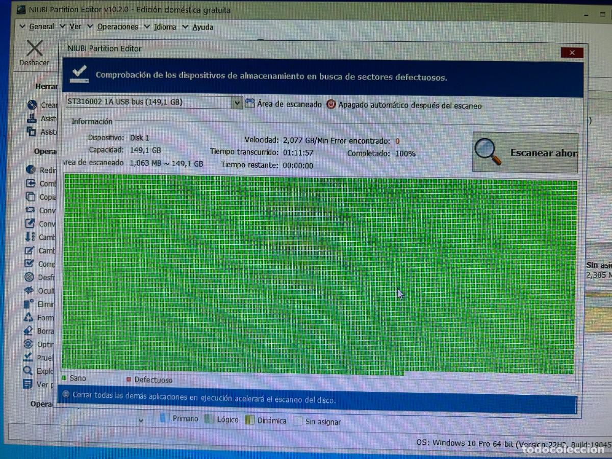This screenshot has width=612, height=459.
Task: Click the dropdown arrow beside Ayuda
Action: point(185,27)
